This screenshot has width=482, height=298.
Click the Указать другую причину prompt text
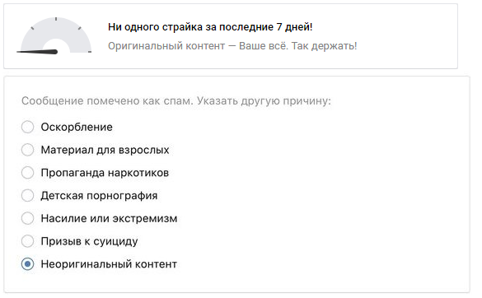tap(264, 100)
